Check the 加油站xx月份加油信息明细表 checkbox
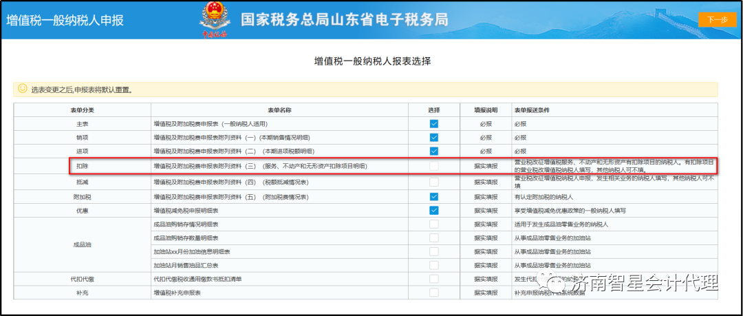This screenshot has width=743, height=316. pos(434,251)
